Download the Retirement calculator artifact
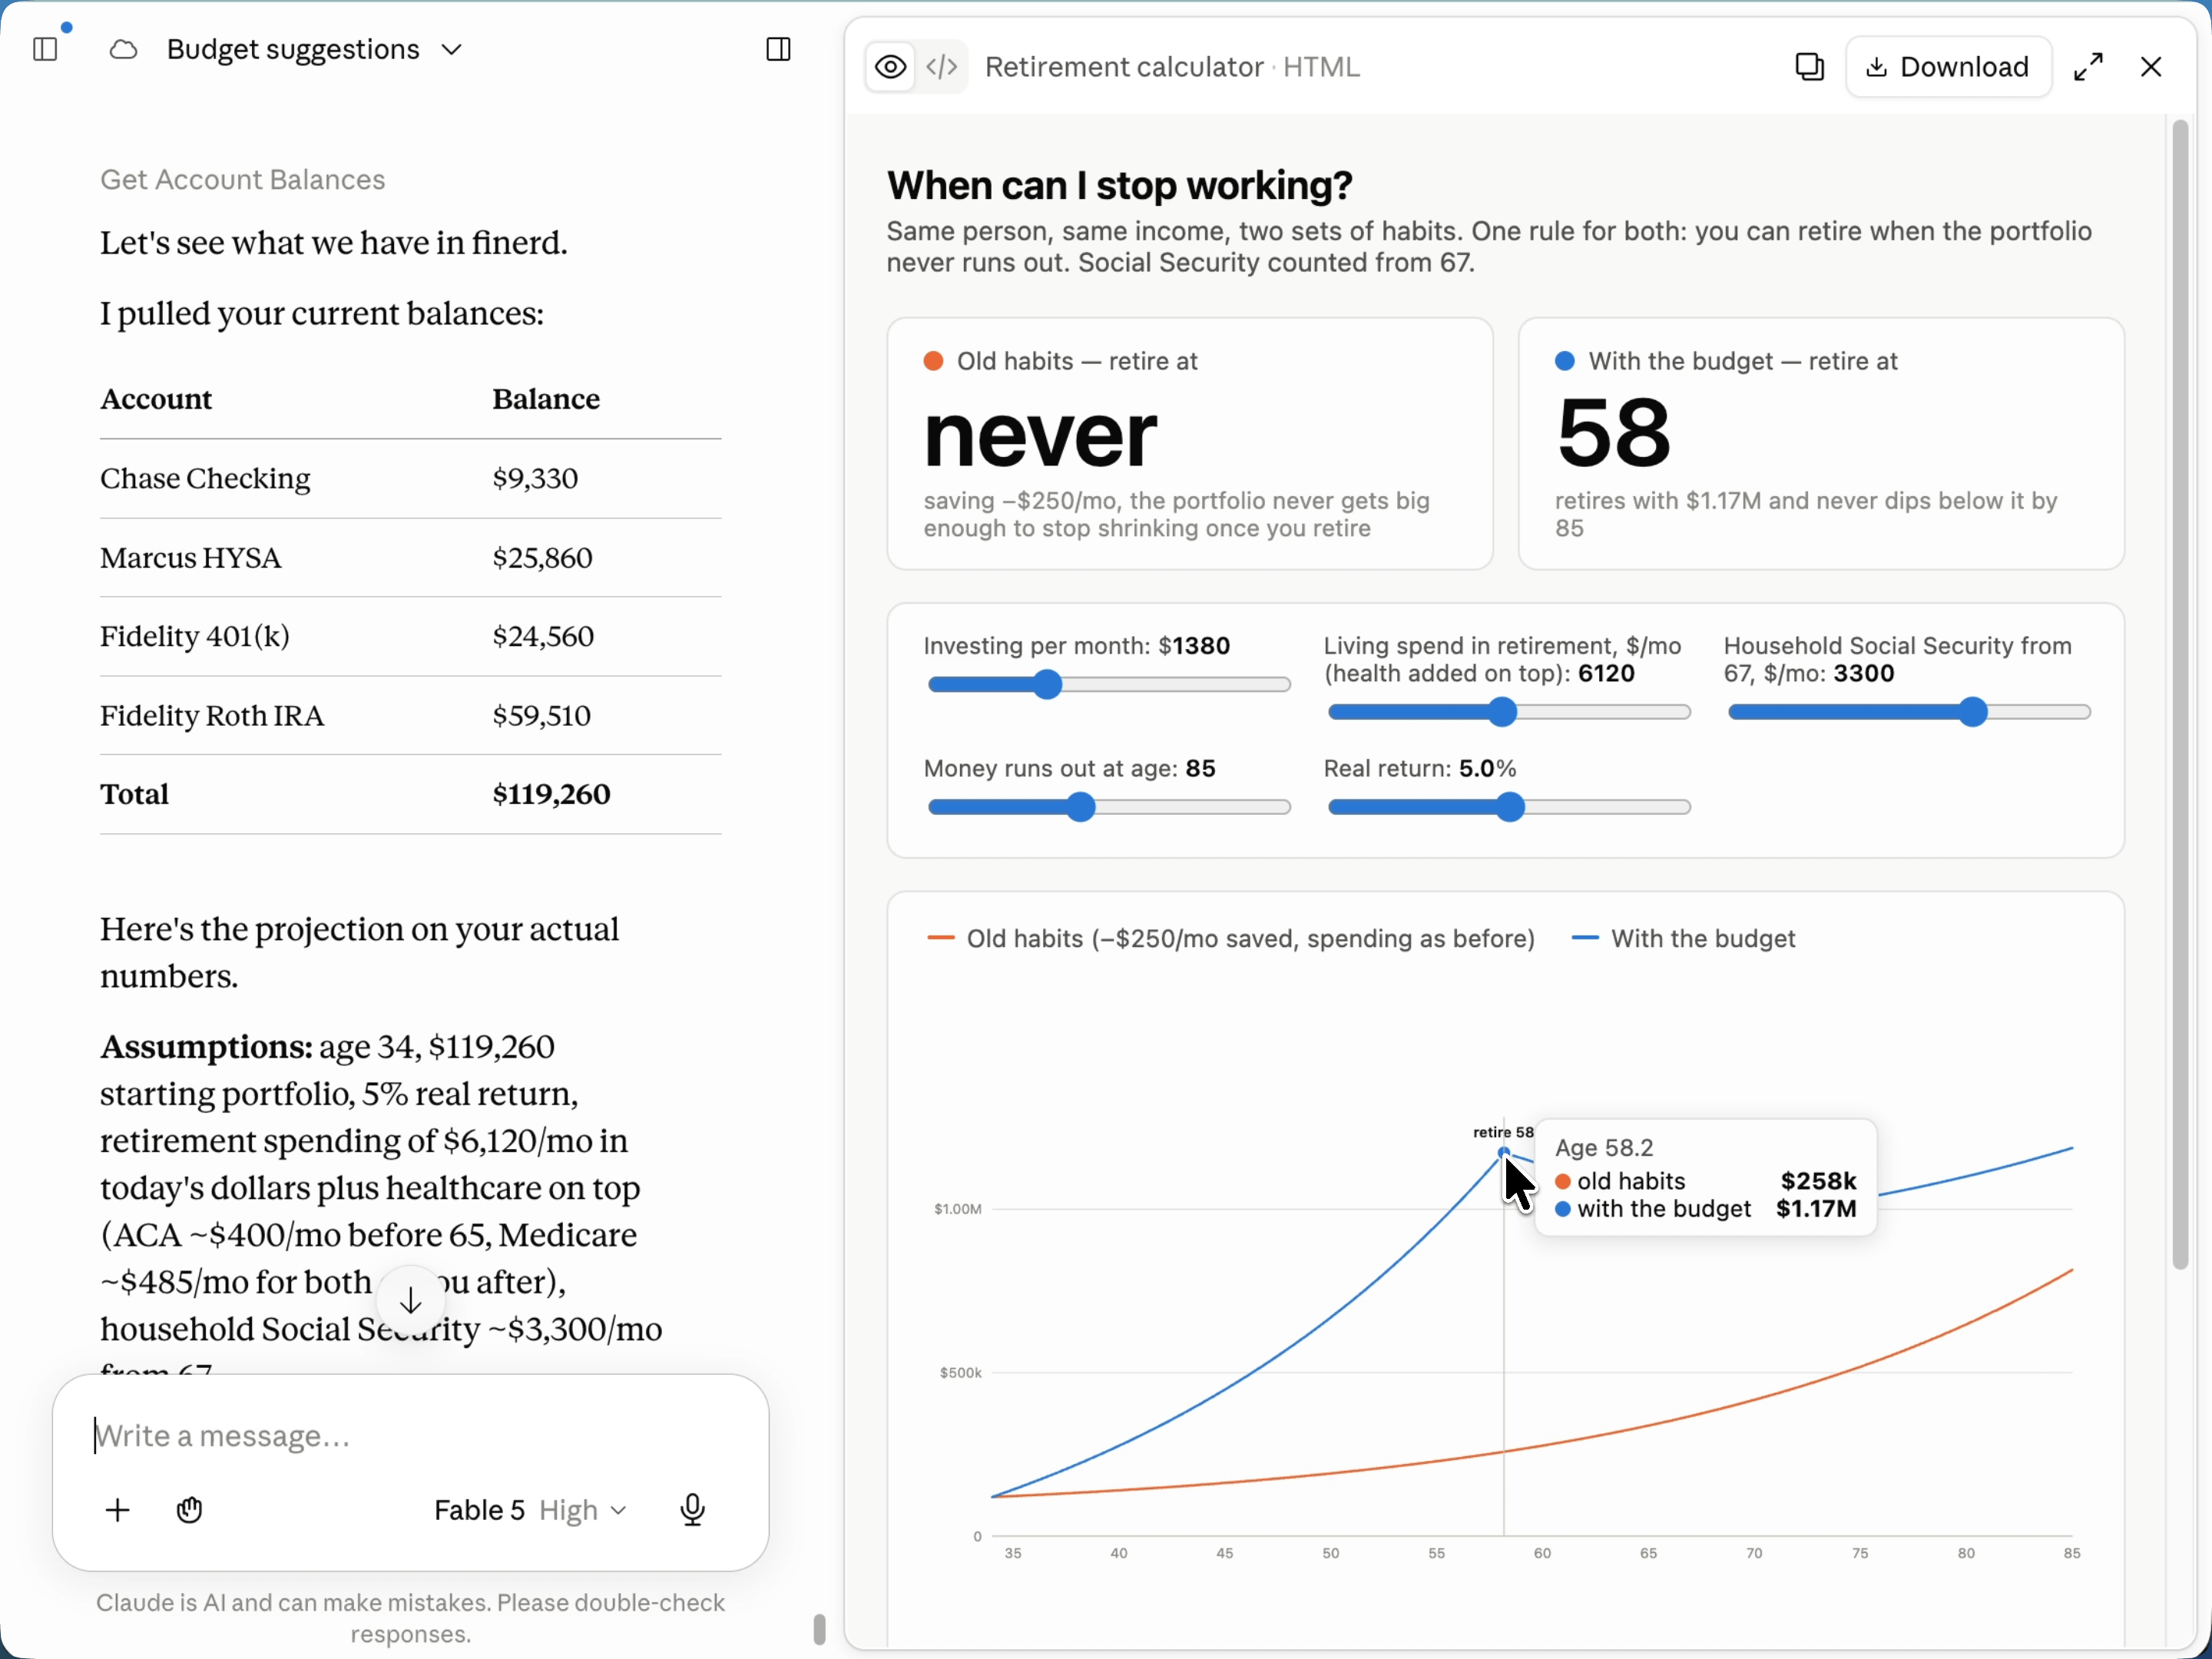This screenshot has width=2212, height=1659. (1948, 67)
